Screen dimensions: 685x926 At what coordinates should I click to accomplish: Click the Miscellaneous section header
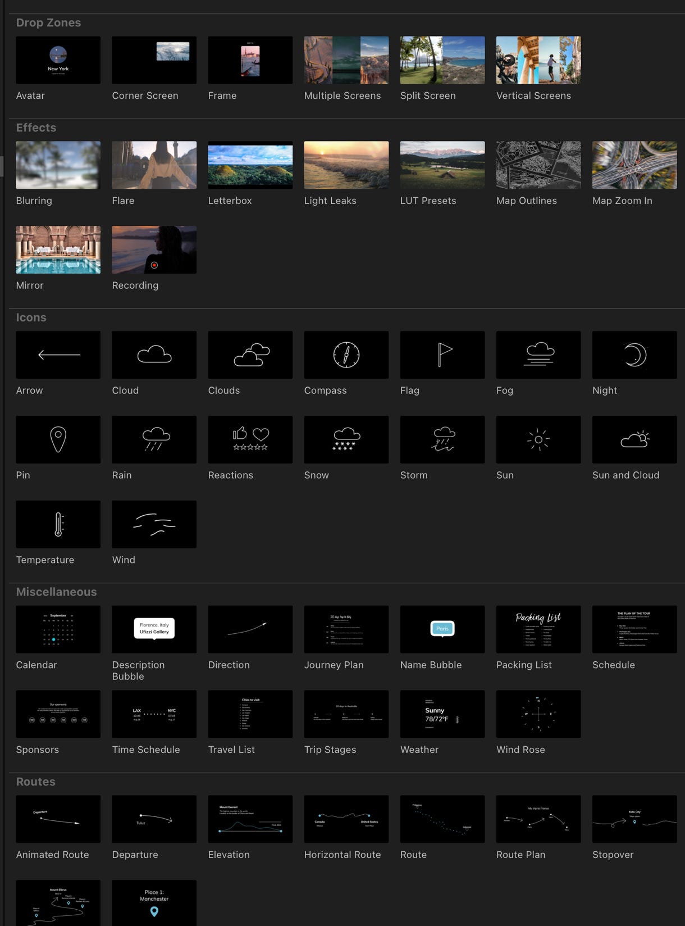(56, 592)
